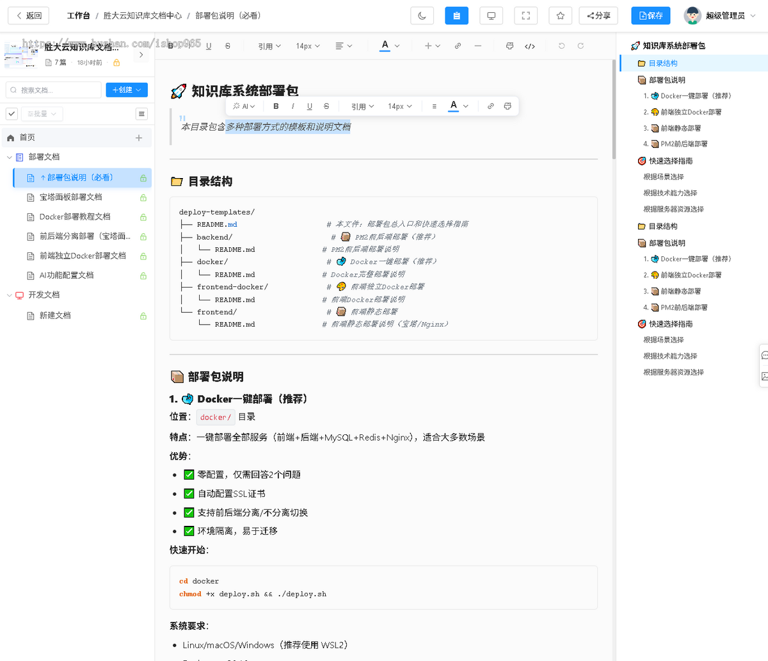Open the 引用 block type dropdown in top toolbar
Viewport: 768px width, 661px height.
[269, 46]
